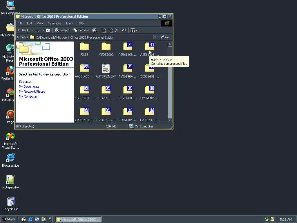Click the 103 object(s) status bar text
Image resolution: width=297 pixels, height=223 pixels.
[x=25, y=126]
